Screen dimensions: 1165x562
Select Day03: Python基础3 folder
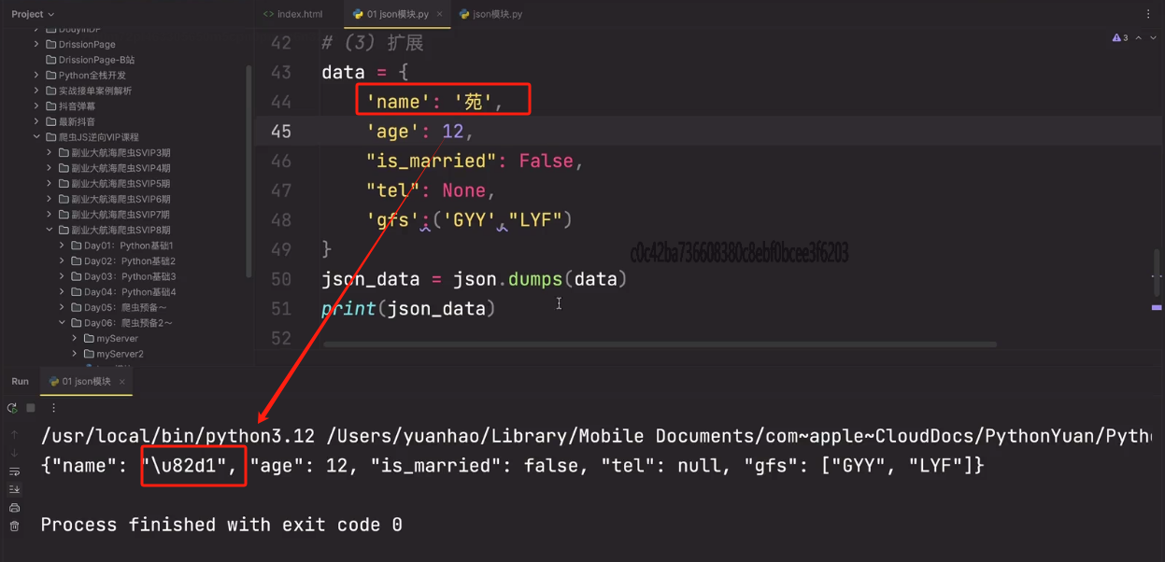coord(123,276)
